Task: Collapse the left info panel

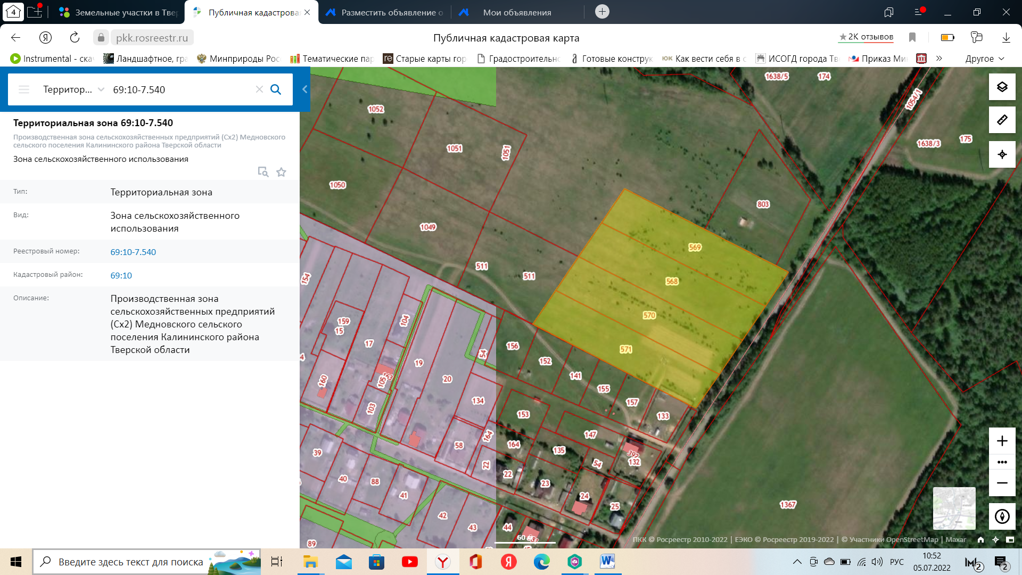Action: point(304,89)
